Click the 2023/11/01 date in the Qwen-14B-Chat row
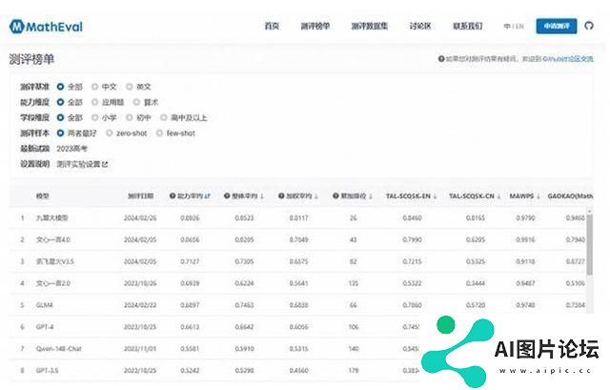 (x=140, y=349)
